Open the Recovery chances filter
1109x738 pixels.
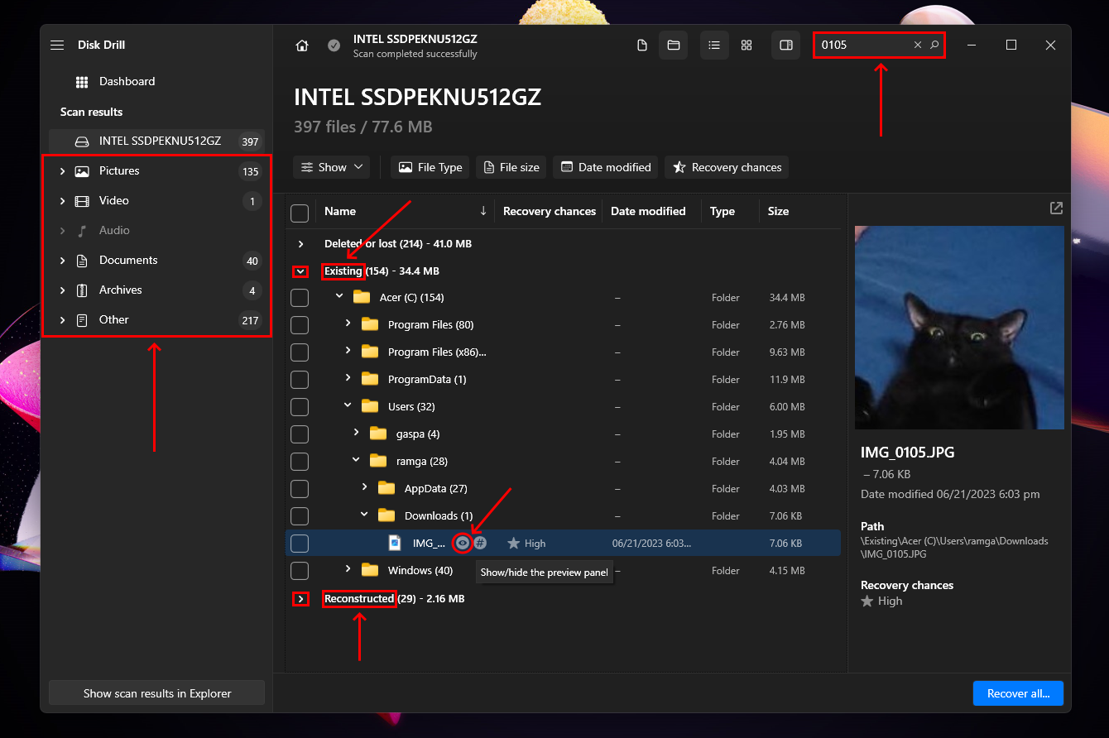[727, 167]
